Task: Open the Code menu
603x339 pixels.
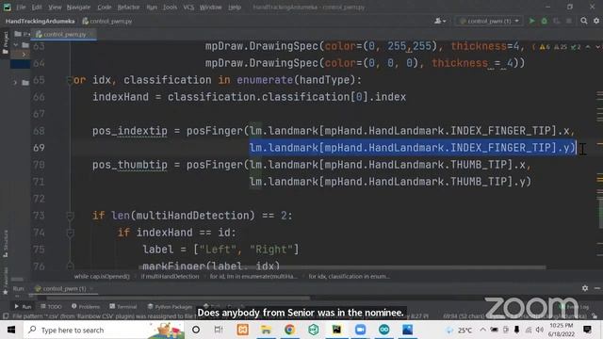Action: click(104, 7)
